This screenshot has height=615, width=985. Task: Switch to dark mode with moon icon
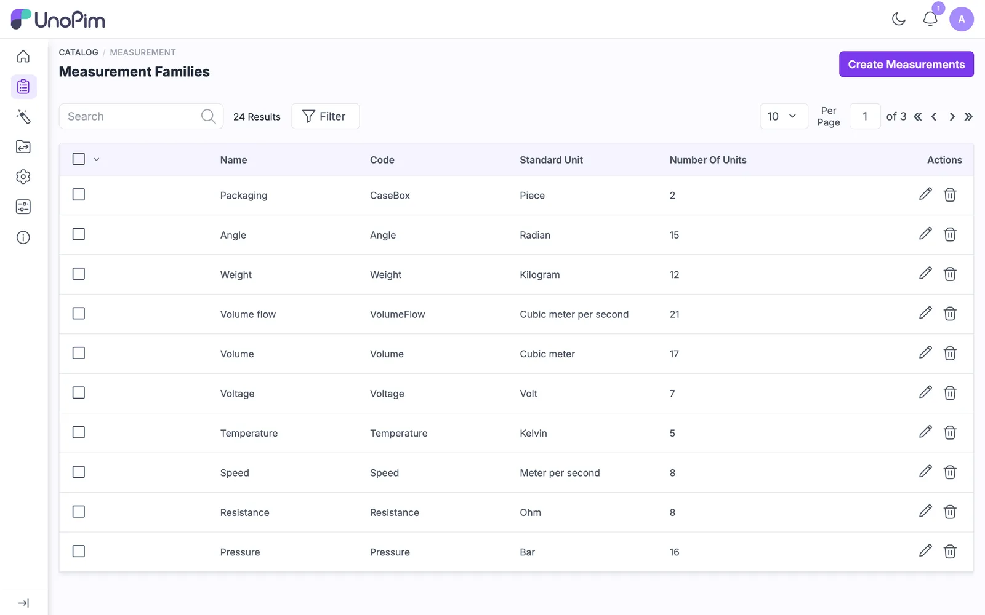[x=899, y=19]
